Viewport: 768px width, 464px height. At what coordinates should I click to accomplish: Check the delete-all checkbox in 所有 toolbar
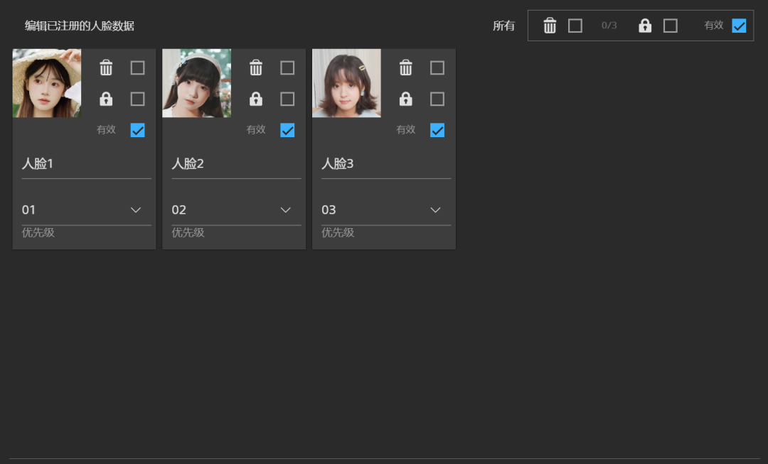click(575, 26)
